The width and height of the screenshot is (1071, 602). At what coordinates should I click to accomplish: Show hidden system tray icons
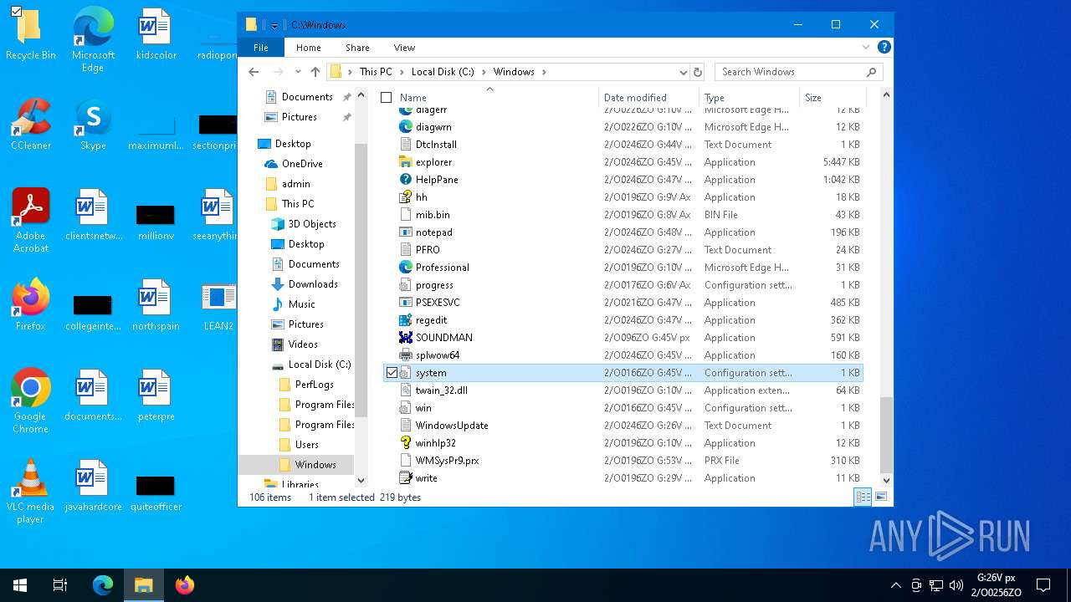point(895,585)
